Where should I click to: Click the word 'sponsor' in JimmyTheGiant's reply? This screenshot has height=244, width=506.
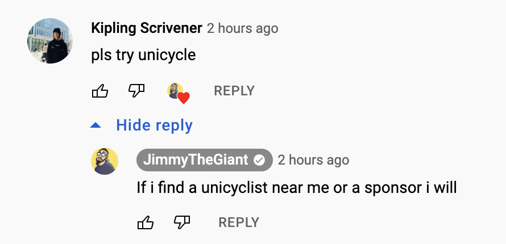click(392, 188)
